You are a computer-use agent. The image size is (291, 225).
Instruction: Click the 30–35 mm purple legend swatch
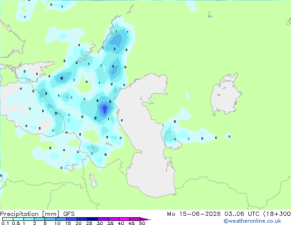coord(103,219)
